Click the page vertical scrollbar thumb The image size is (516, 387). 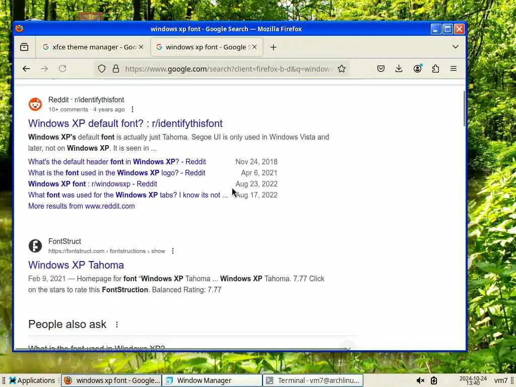click(464, 109)
